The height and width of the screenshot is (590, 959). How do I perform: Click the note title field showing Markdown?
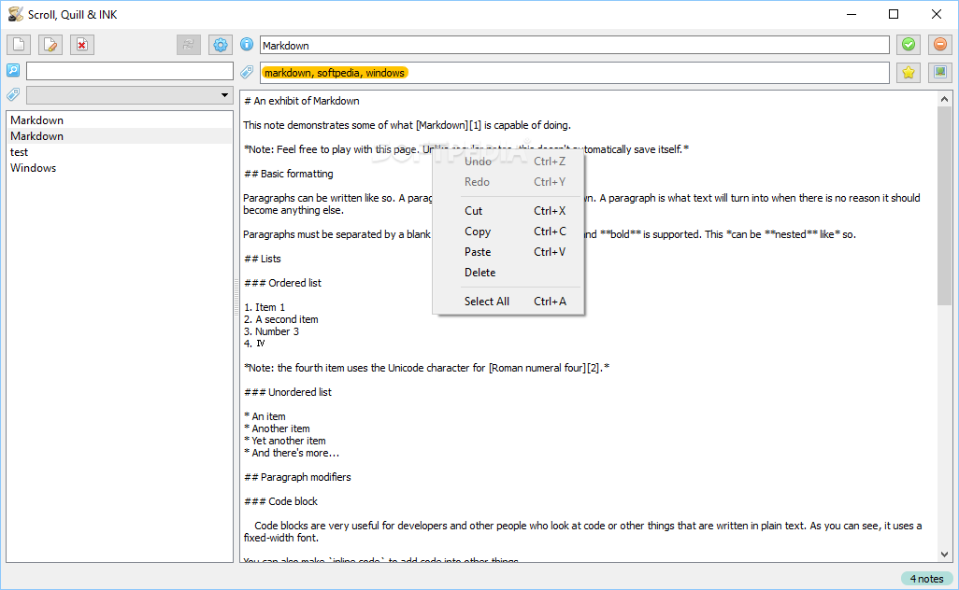(x=574, y=45)
